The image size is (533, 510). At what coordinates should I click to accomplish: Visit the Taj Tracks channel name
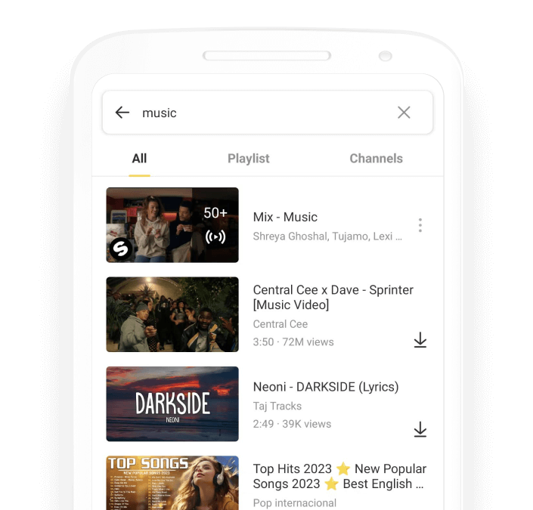coord(277,406)
